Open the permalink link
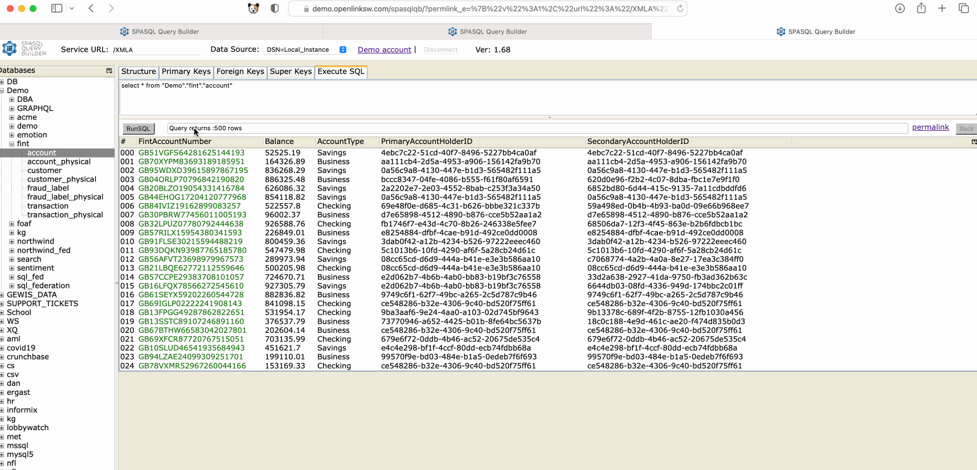The width and height of the screenshot is (977, 470). 931,127
